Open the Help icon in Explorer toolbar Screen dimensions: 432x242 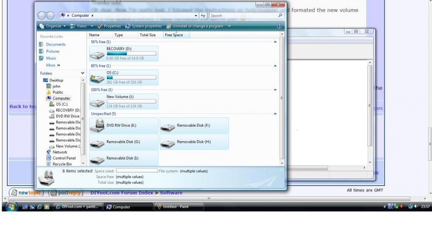click(x=279, y=26)
